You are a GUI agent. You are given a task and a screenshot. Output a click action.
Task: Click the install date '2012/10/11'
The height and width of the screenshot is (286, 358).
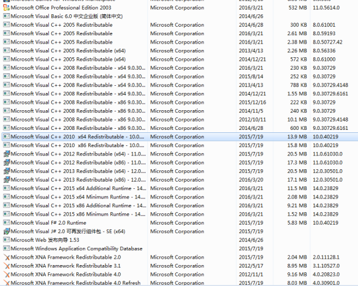252,120
